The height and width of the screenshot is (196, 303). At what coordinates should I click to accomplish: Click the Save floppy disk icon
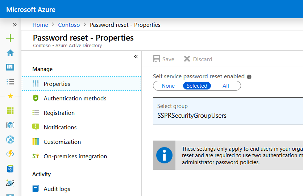(x=157, y=59)
